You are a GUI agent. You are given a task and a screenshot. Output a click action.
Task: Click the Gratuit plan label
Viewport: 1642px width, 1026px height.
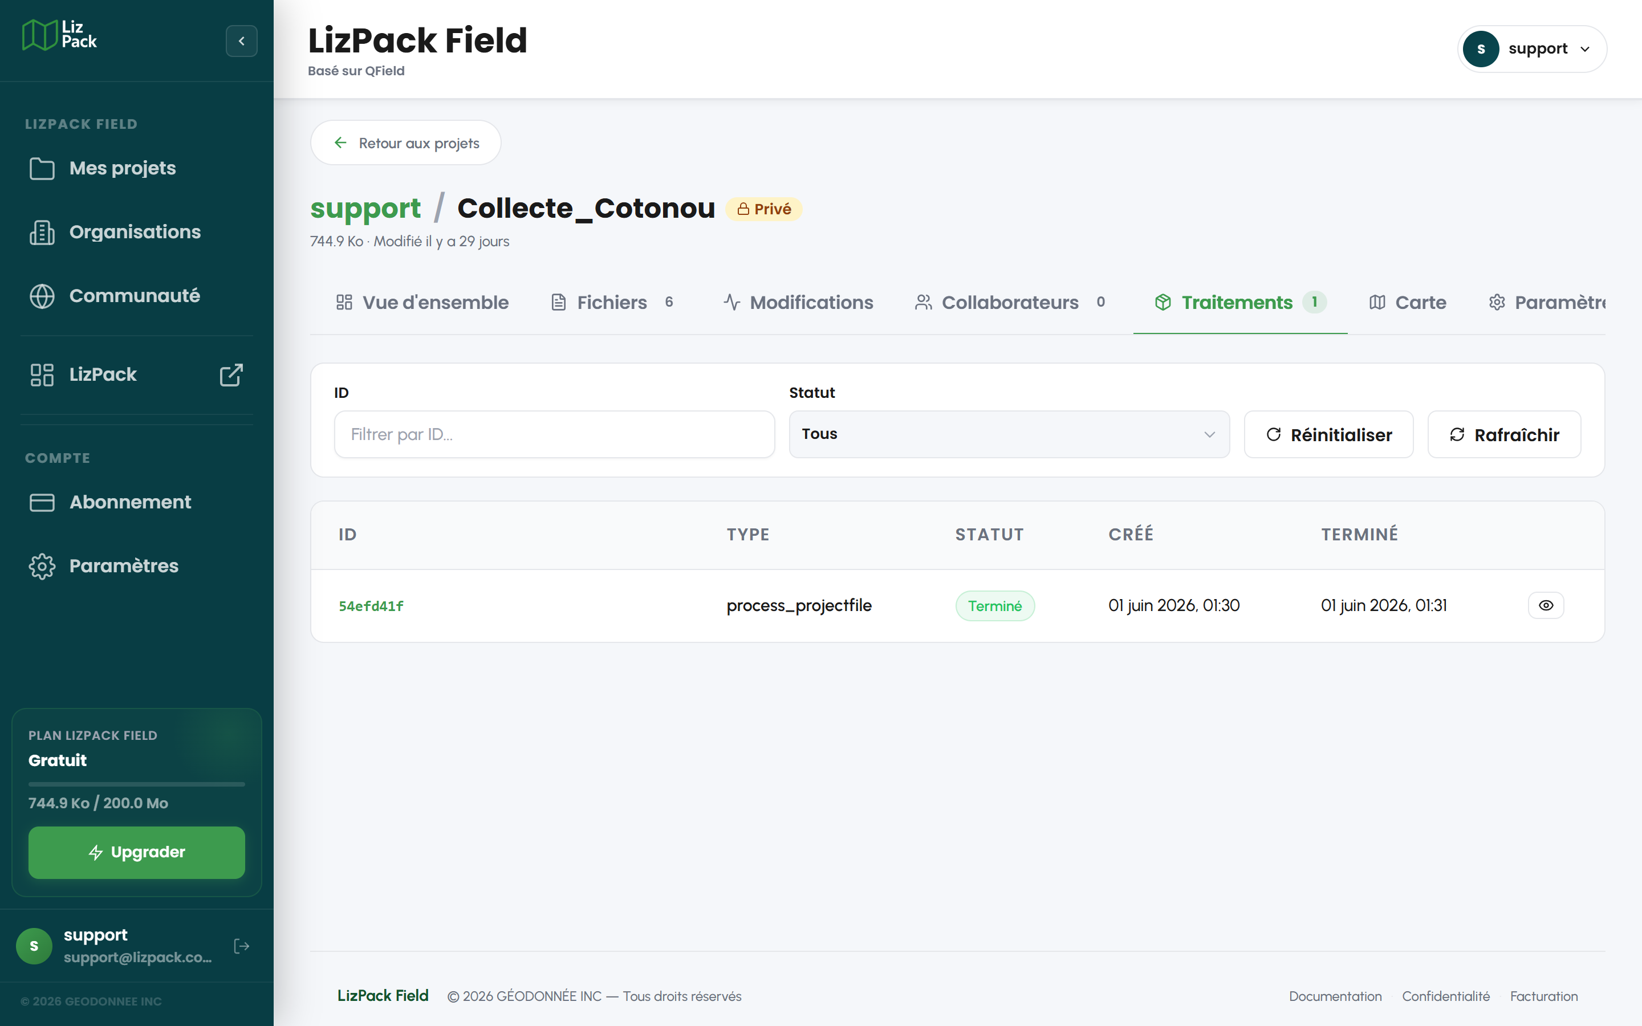[58, 761]
